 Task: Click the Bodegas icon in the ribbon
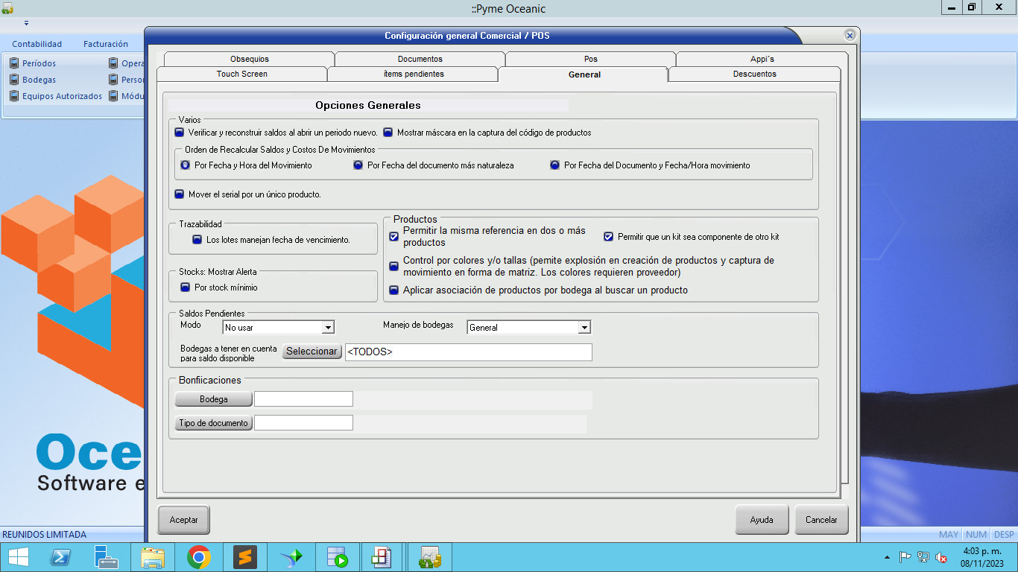click(14, 80)
